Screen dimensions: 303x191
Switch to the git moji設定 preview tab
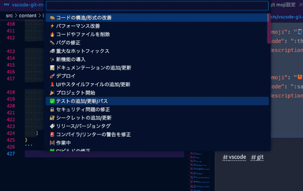point(283,5)
